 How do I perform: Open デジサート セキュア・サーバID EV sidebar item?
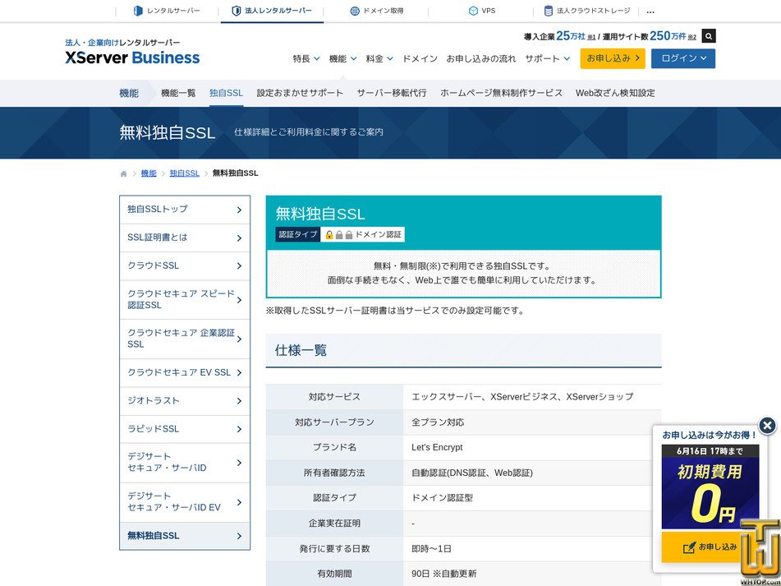pyautogui.click(x=185, y=502)
